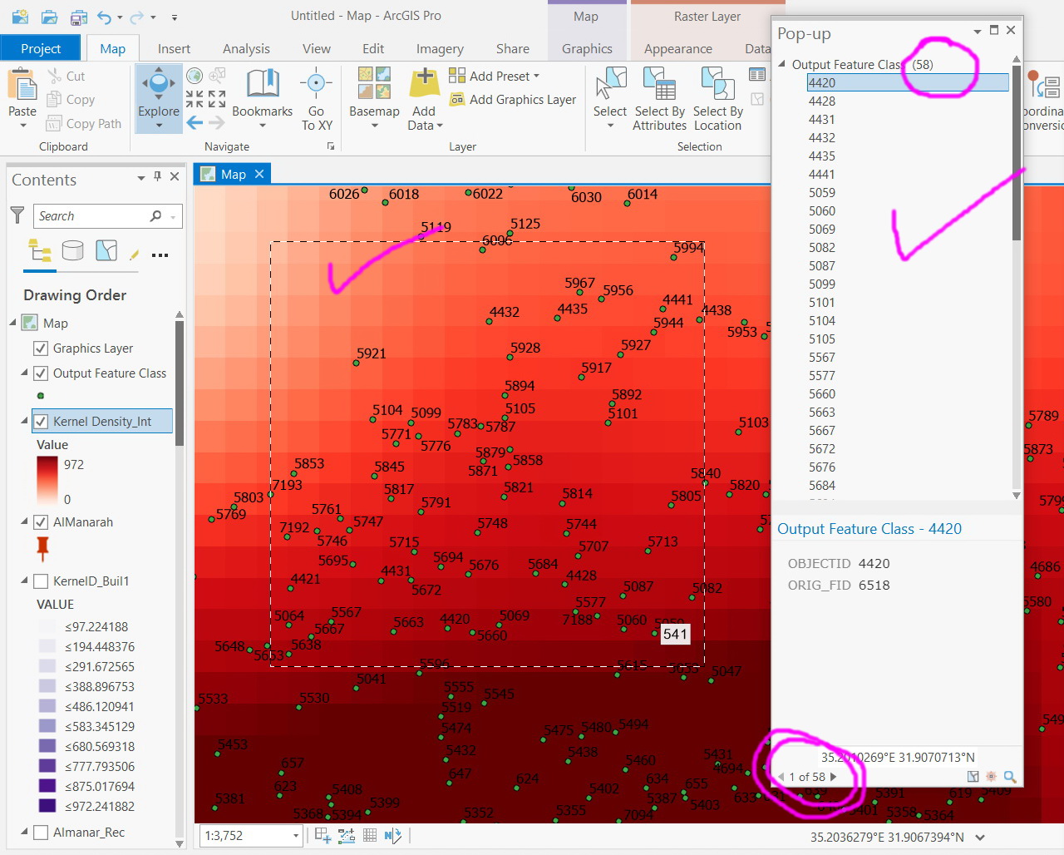Toggle Kernel Density_Int layer visibility
Image resolution: width=1064 pixels, height=855 pixels.
[x=40, y=422]
